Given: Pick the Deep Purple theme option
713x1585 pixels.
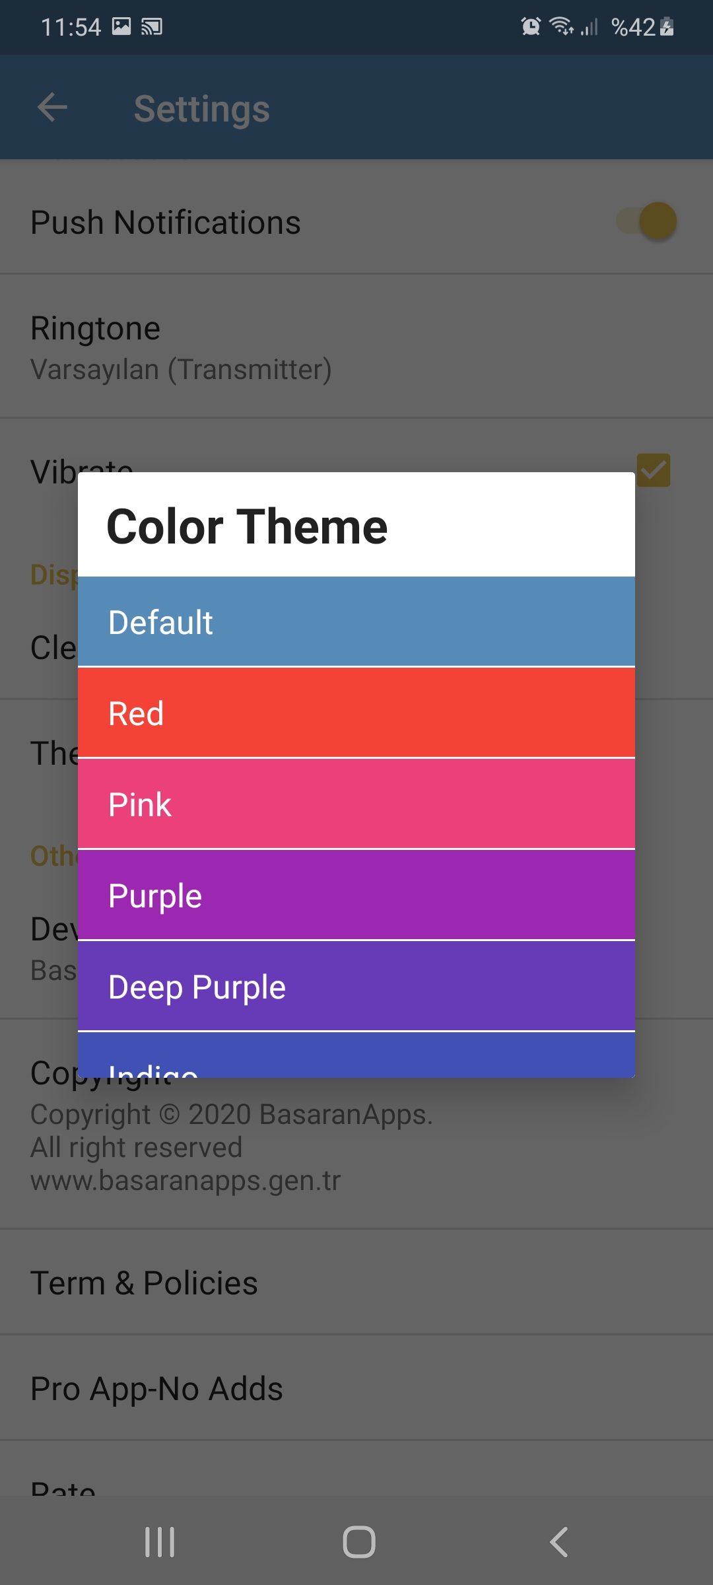Looking at the screenshot, I should [356, 987].
